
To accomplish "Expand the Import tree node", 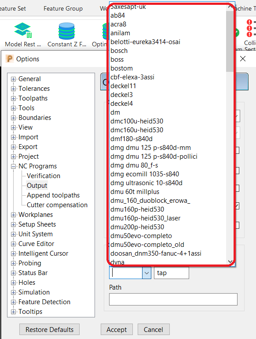I will [13, 137].
